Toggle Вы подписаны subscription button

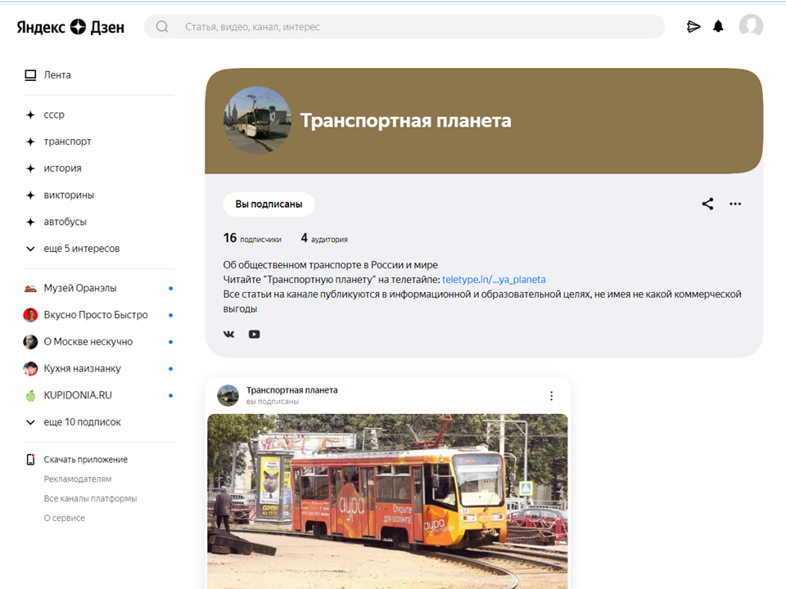(269, 205)
